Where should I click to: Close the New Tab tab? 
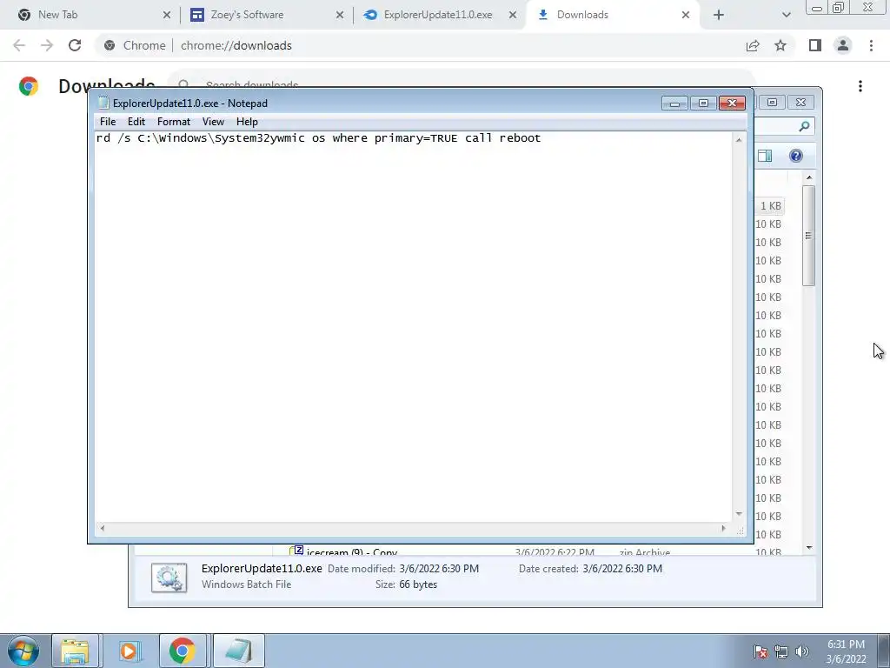(166, 15)
